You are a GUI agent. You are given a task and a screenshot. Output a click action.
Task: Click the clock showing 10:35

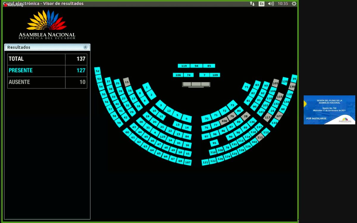283,4
